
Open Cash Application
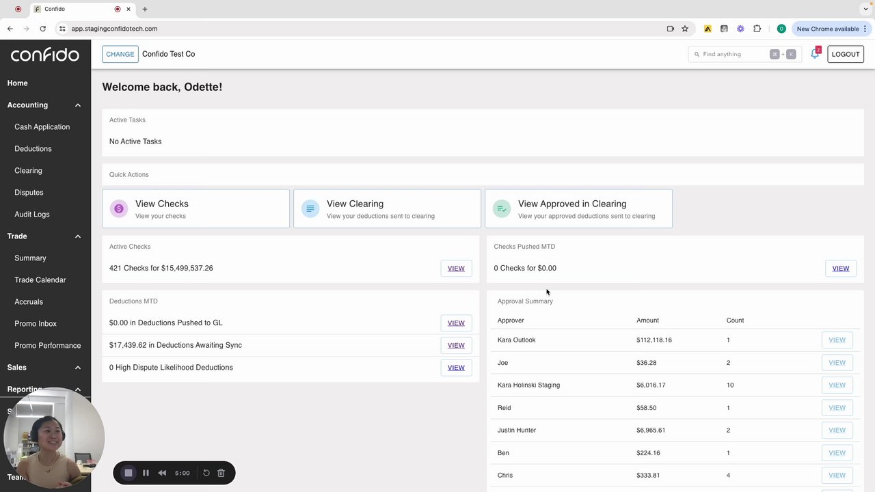pyautogui.click(x=42, y=127)
